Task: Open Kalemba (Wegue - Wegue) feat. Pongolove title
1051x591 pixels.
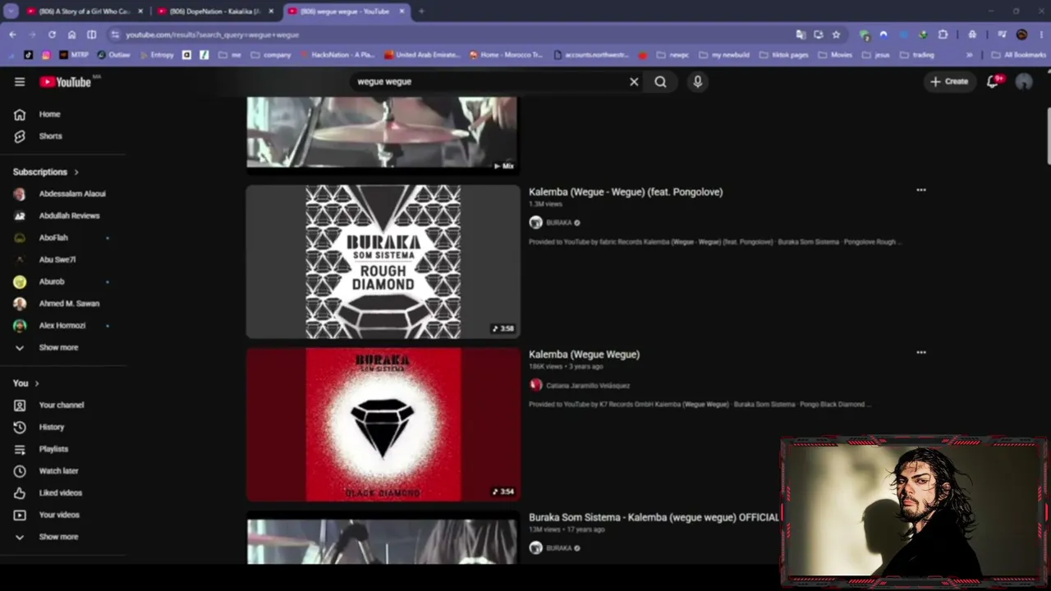Action: (x=626, y=192)
